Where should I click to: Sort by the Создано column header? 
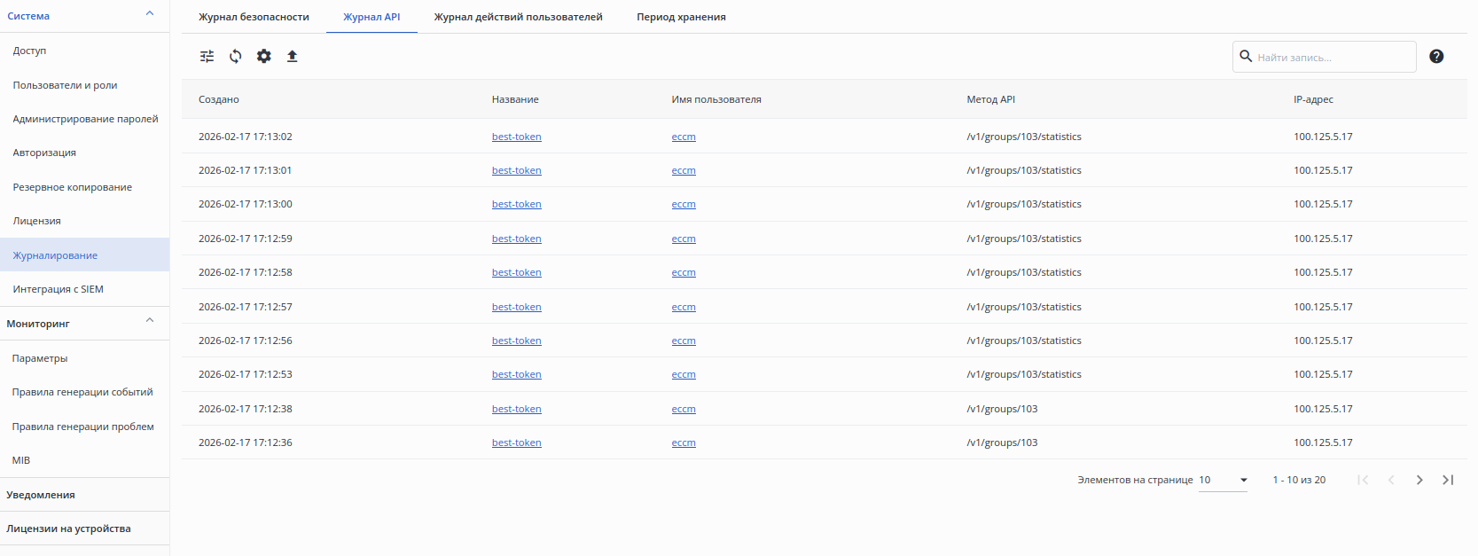pos(219,99)
